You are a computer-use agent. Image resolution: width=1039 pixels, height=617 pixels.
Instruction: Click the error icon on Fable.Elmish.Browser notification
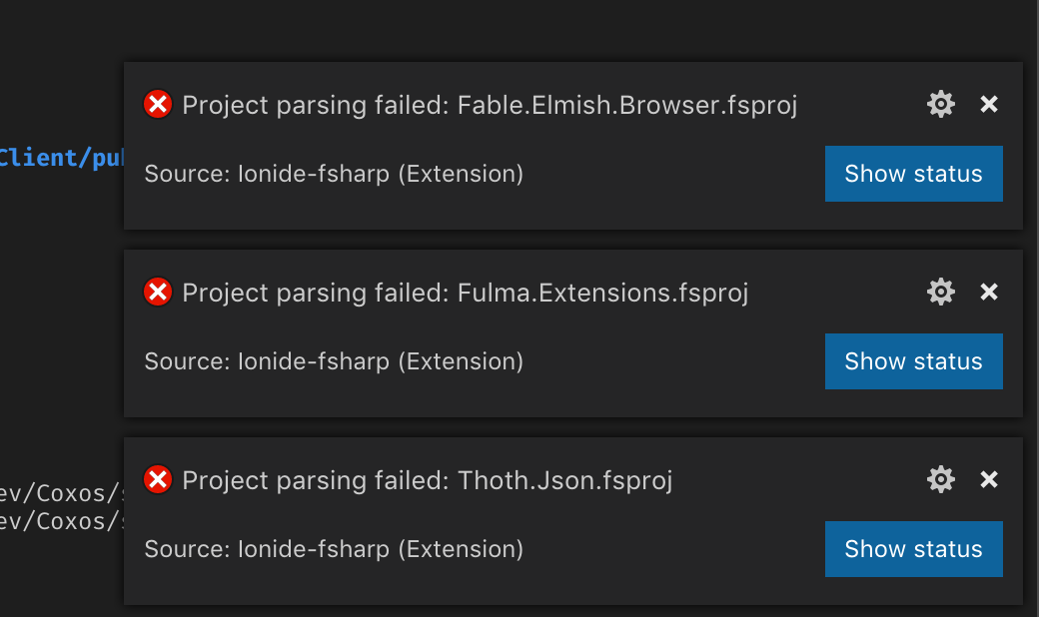(157, 104)
